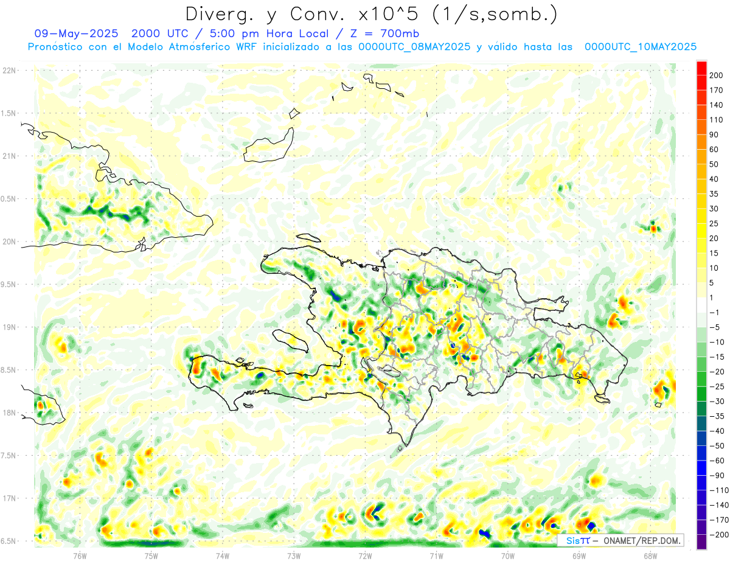The width and height of the screenshot is (730, 564).
Task: Click the "-40" color scale label
Action: pos(718,431)
